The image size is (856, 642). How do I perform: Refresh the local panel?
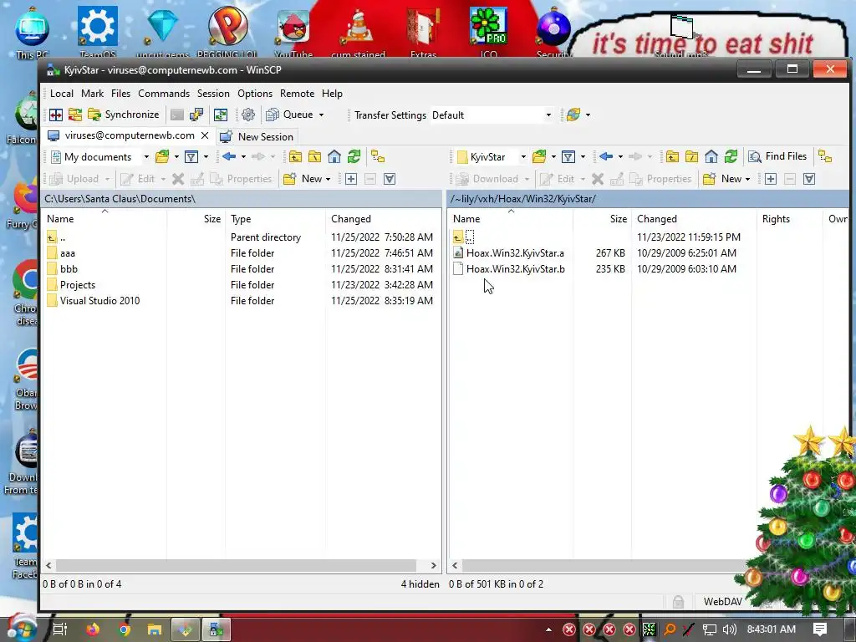[x=354, y=157]
